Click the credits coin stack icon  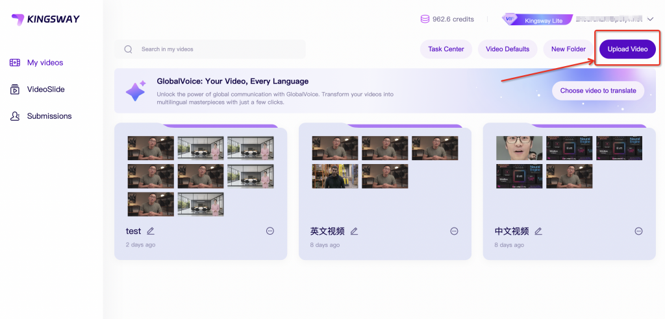(x=425, y=19)
